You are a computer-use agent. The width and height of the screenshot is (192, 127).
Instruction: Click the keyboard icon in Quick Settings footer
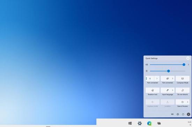coord(172,114)
